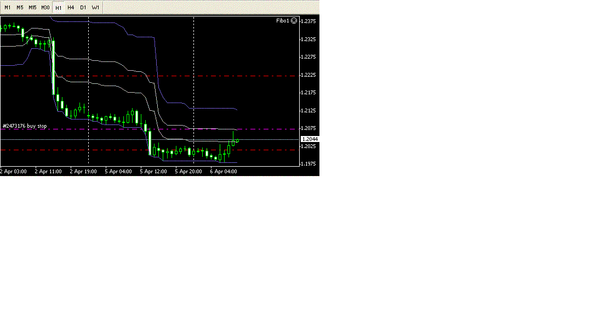606x329 pixels.
Task: Click the 2 Apr 11:00 time label
Action: [x=48, y=171]
